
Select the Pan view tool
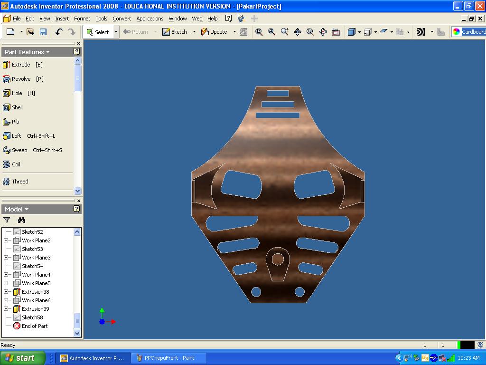tap(298, 32)
